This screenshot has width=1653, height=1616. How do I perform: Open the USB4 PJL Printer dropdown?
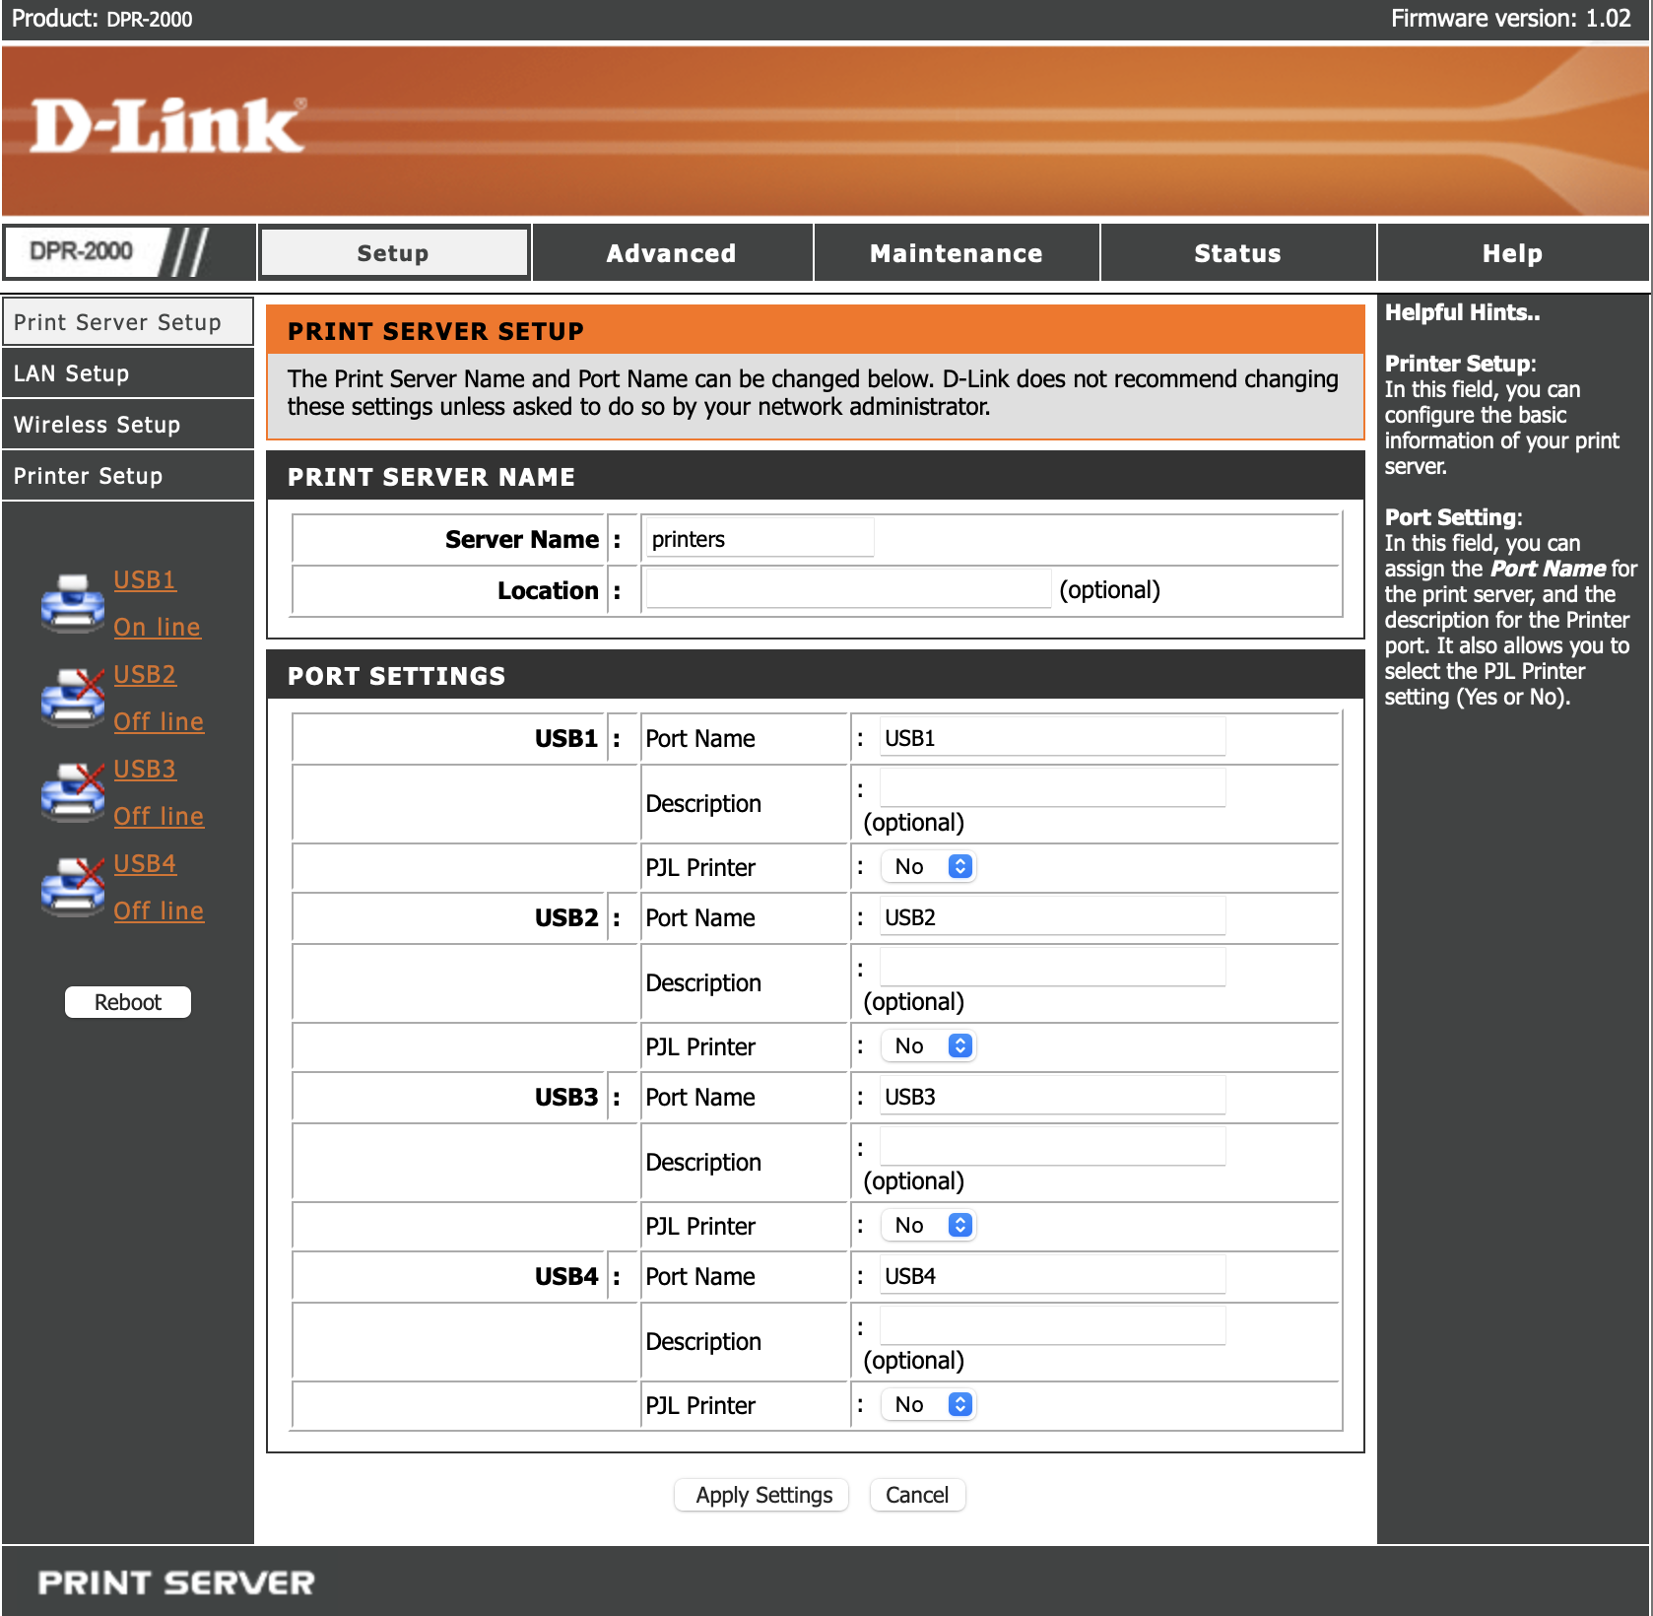(928, 1405)
